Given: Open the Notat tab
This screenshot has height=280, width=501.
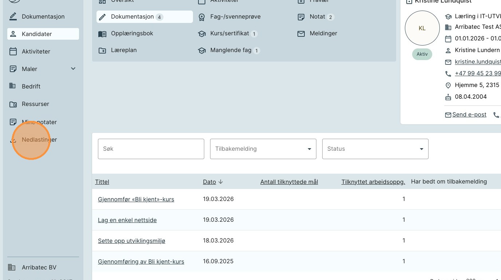Looking at the screenshot, I should pyautogui.click(x=317, y=17).
